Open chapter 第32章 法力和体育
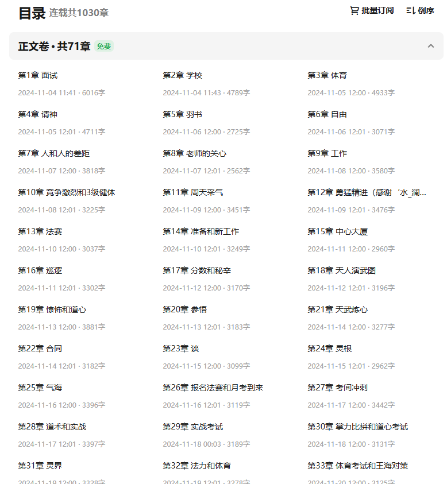This screenshot has width=447, height=484. 196,466
